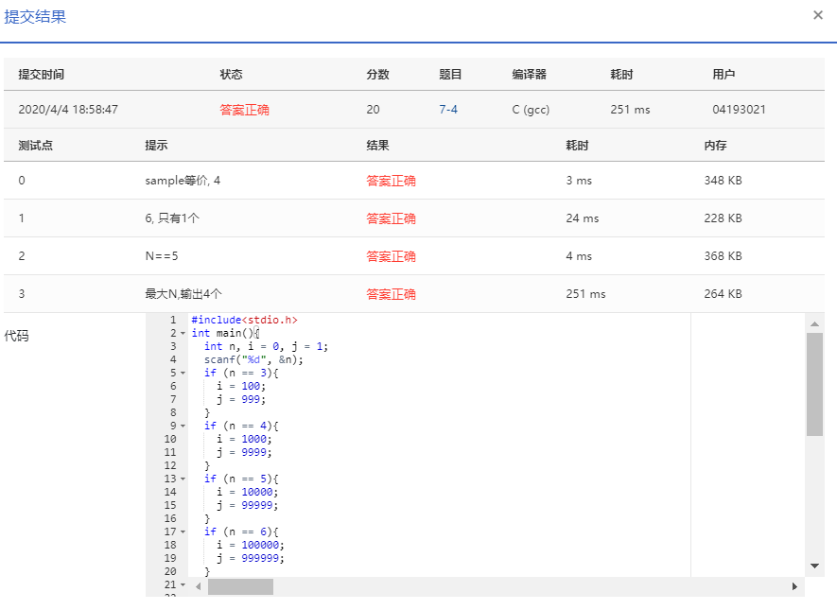Image resolution: width=837 pixels, height=610 pixels.
Task: Place cursor on #include<stdio.h> line
Action: coord(245,321)
